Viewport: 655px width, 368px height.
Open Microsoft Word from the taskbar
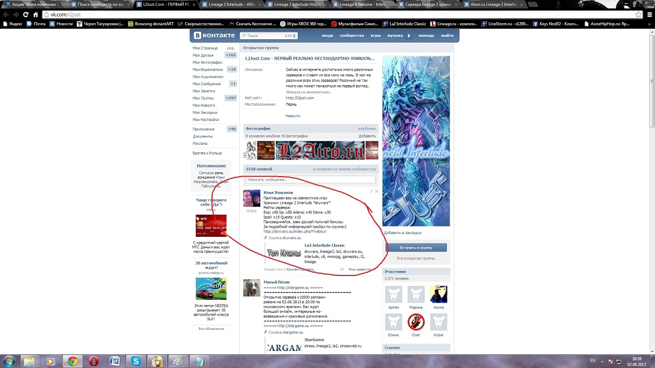(x=115, y=361)
